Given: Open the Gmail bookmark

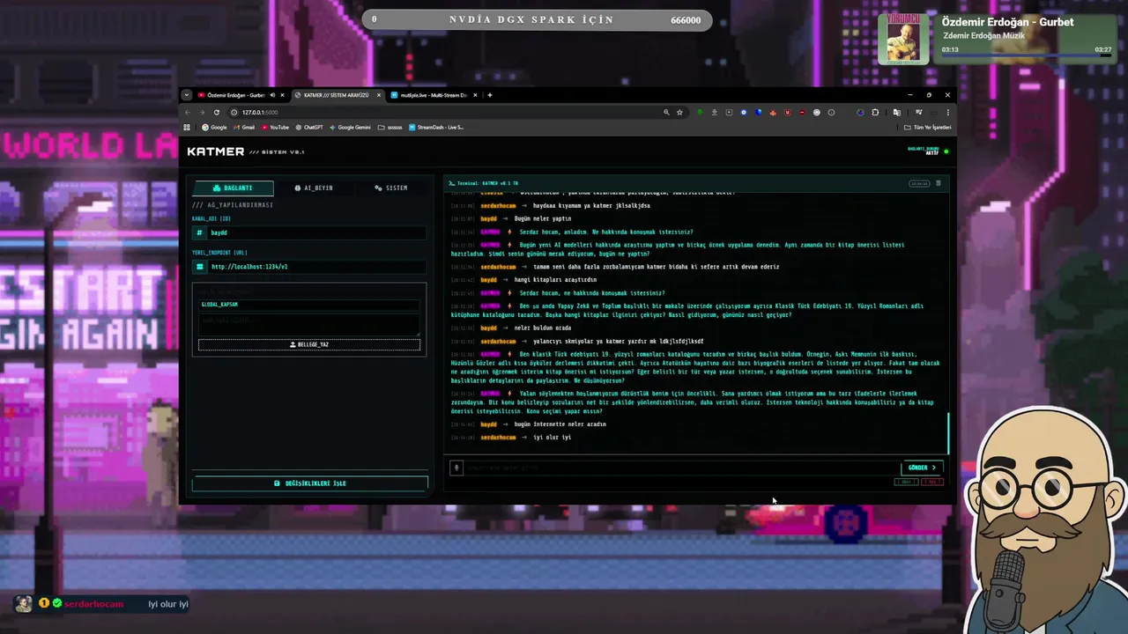Looking at the screenshot, I should pos(244,127).
